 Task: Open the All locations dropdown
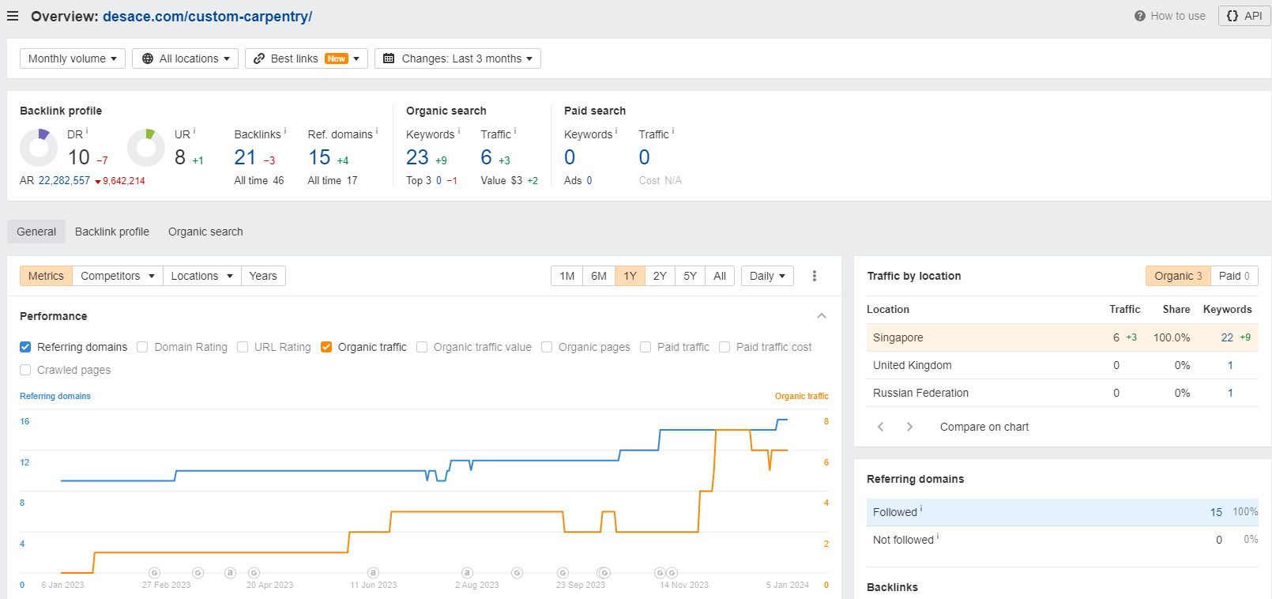coord(185,58)
